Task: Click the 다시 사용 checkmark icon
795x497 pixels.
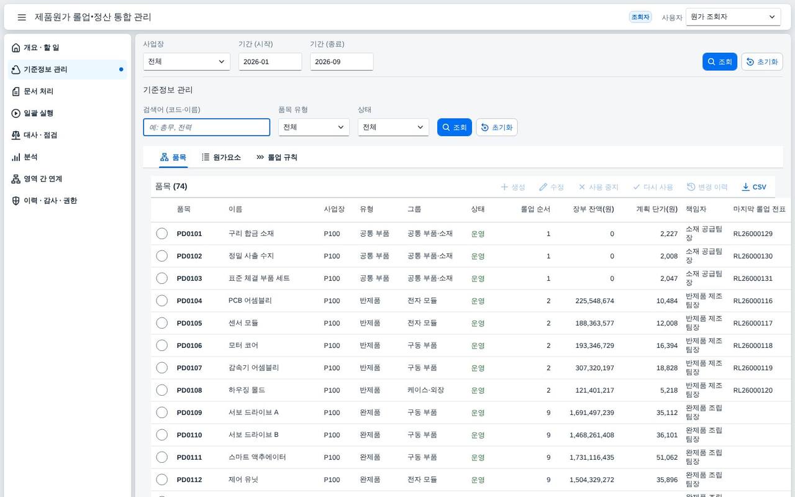Action: [x=637, y=187]
